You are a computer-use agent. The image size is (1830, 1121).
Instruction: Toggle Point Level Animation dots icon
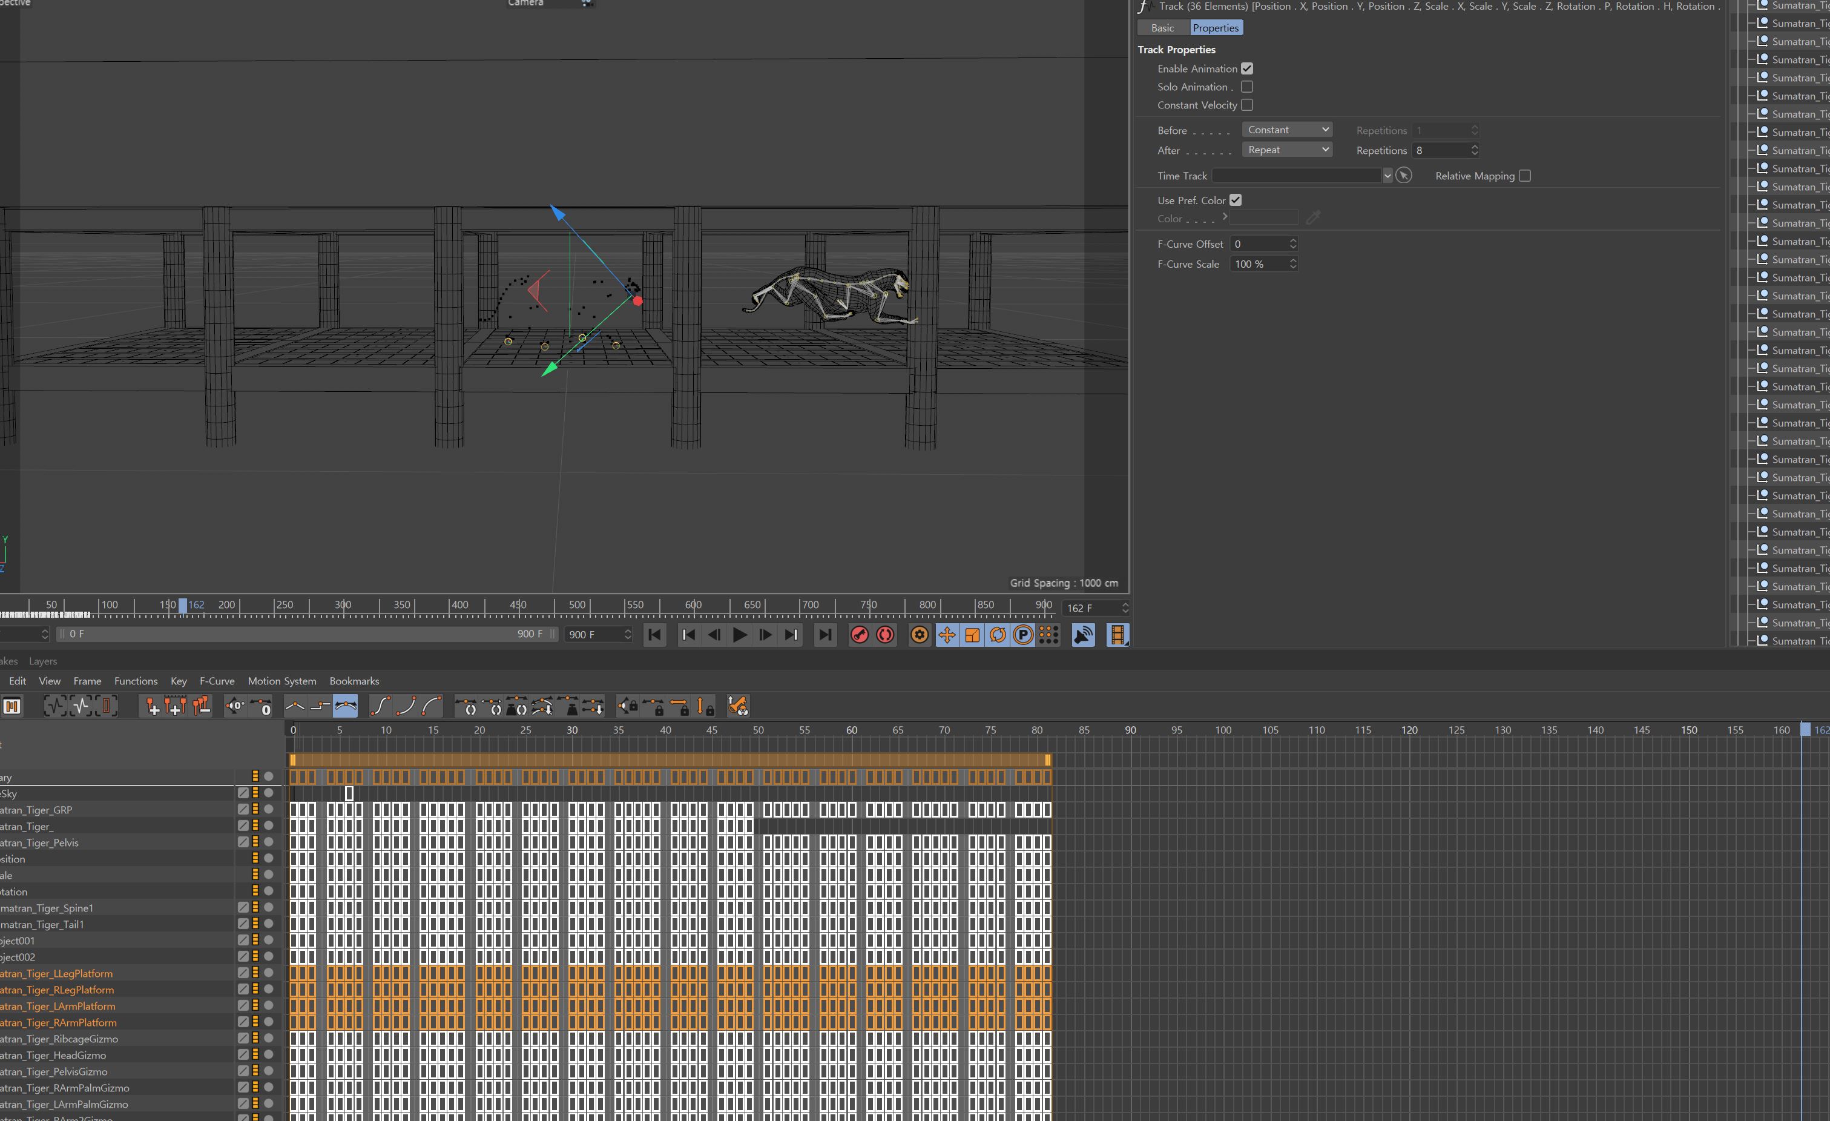(1048, 635)
